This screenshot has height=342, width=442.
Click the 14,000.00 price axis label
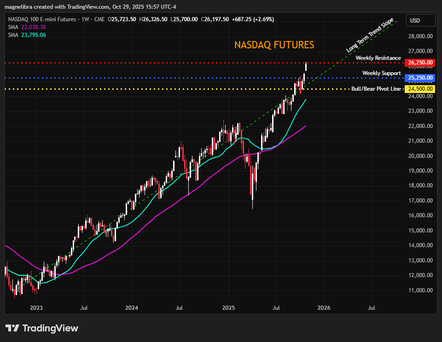420,245
